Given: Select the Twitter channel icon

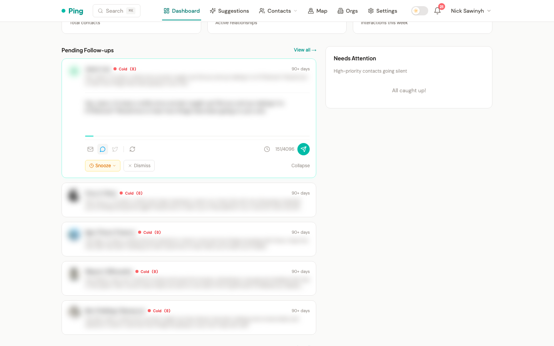Looking at the screenshot, I should click(x=115, y=149).
